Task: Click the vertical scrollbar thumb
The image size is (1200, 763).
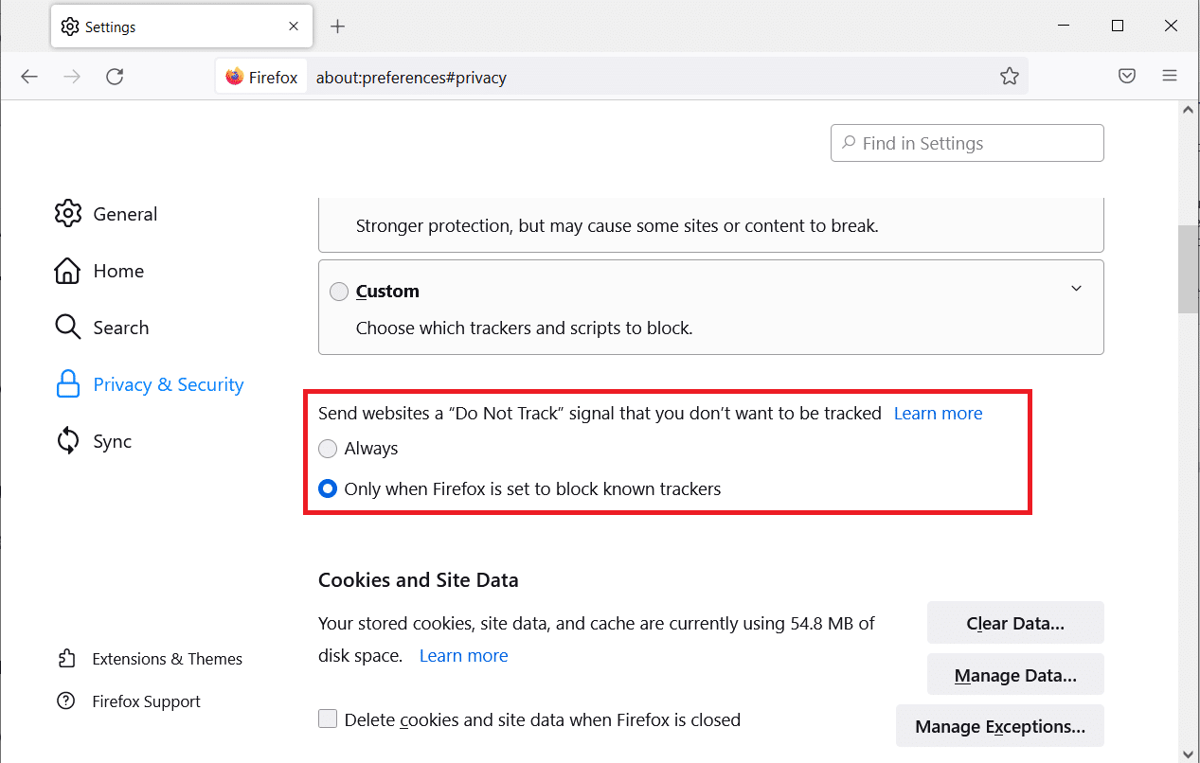Action: coord(1188,269)
